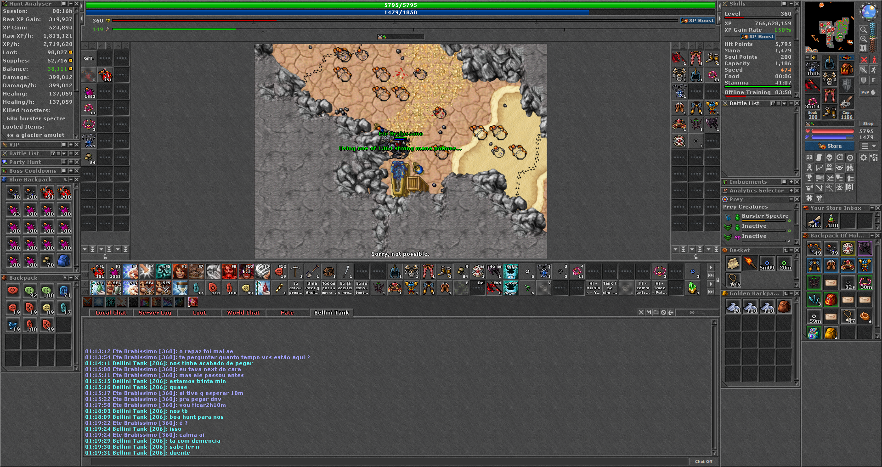Use the shovel on the action bar
The image size is (882, 467).
click(x=312, y=271)
